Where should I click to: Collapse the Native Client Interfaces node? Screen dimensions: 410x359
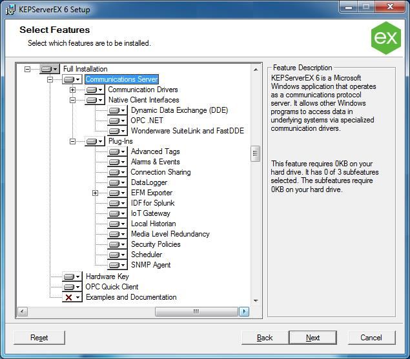coord(72,100)
